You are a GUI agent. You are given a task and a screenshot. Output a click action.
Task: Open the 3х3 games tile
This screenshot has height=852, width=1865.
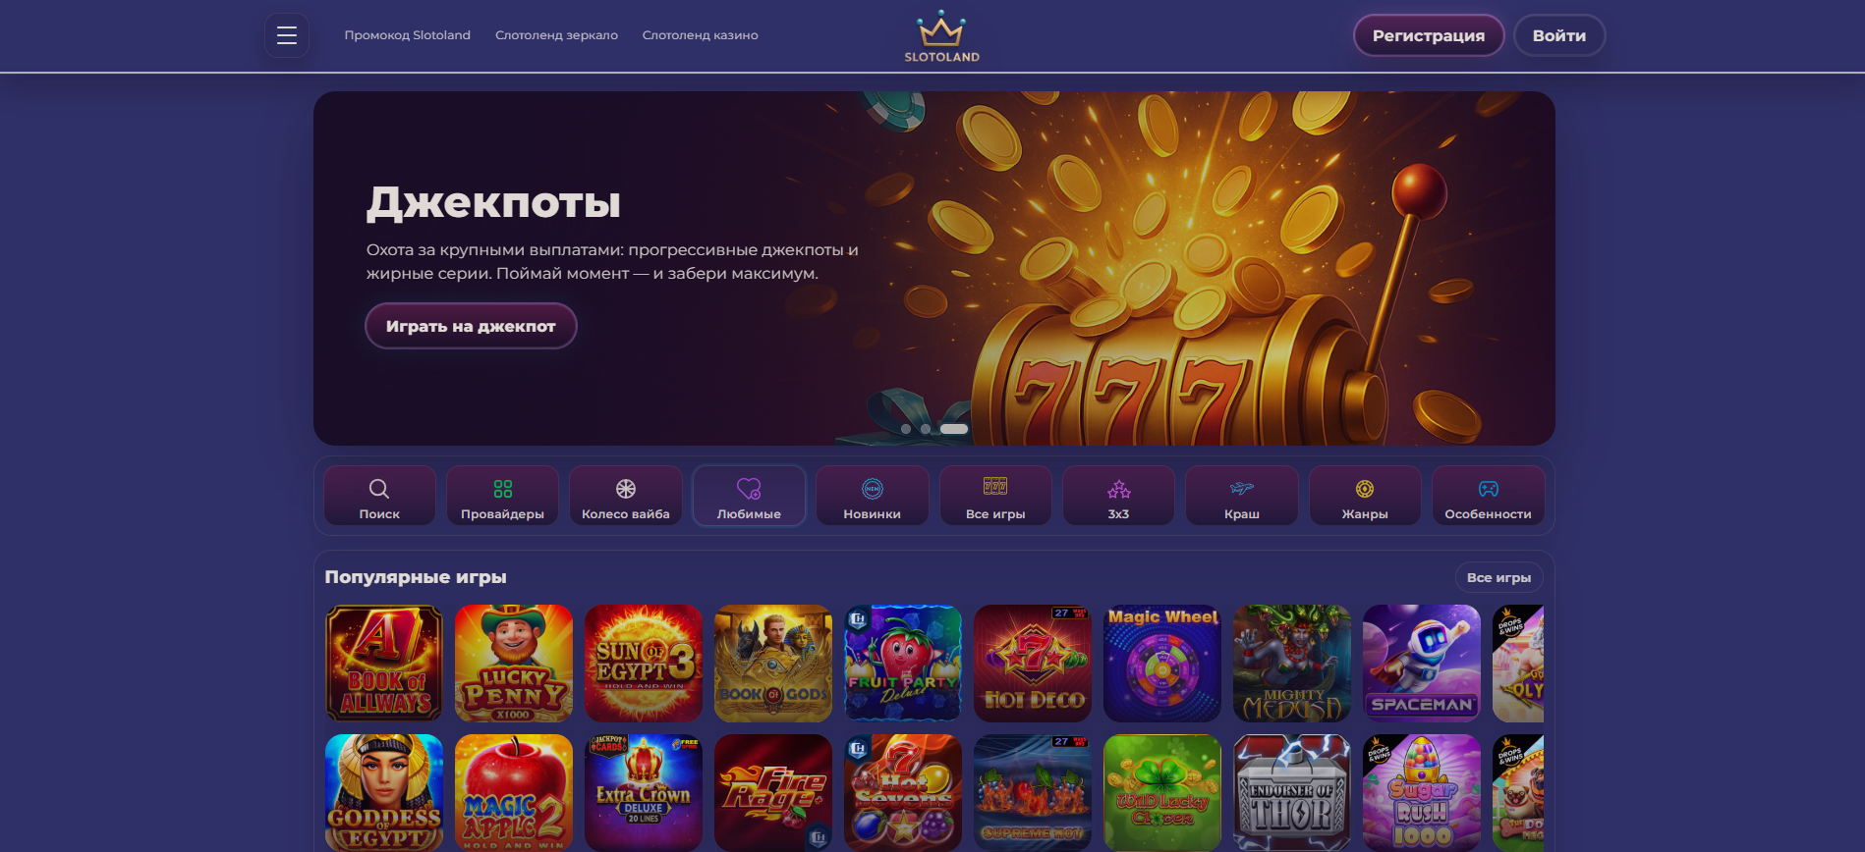click(1118, 496)
